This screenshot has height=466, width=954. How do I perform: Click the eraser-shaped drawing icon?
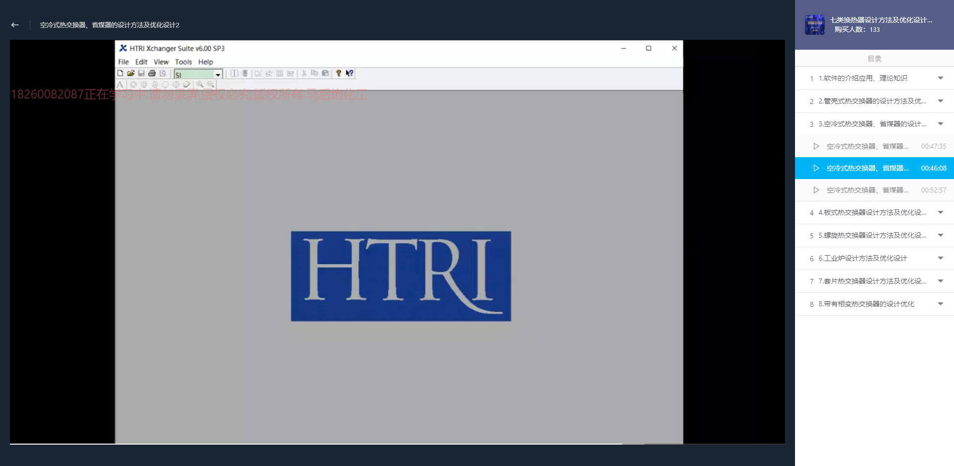(187, 85)
